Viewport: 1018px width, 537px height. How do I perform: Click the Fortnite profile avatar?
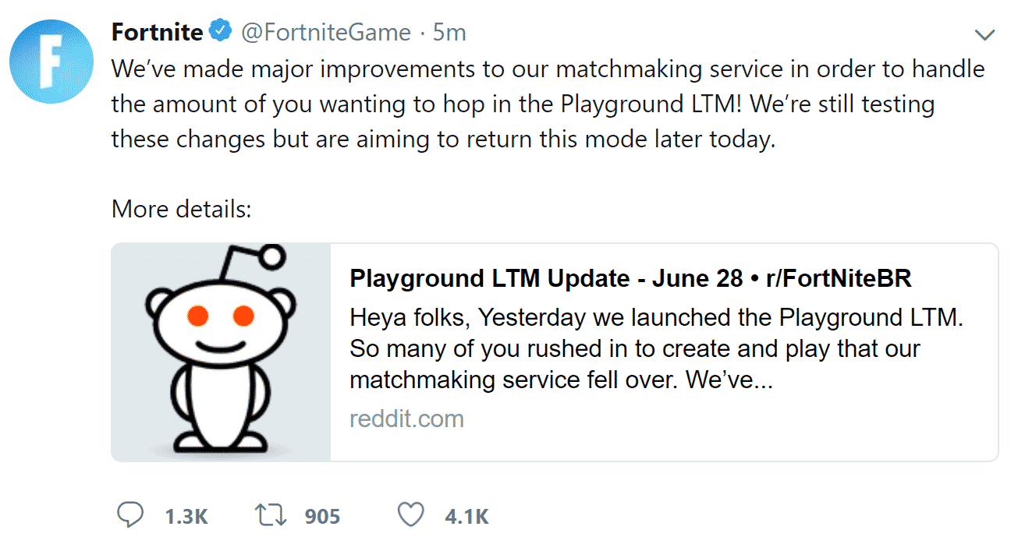pos(51,62)
